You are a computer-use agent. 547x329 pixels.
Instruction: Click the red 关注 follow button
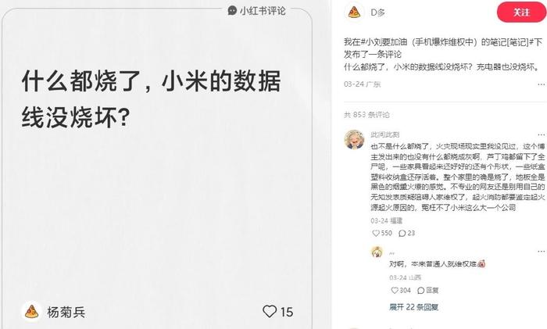(521, 13)
